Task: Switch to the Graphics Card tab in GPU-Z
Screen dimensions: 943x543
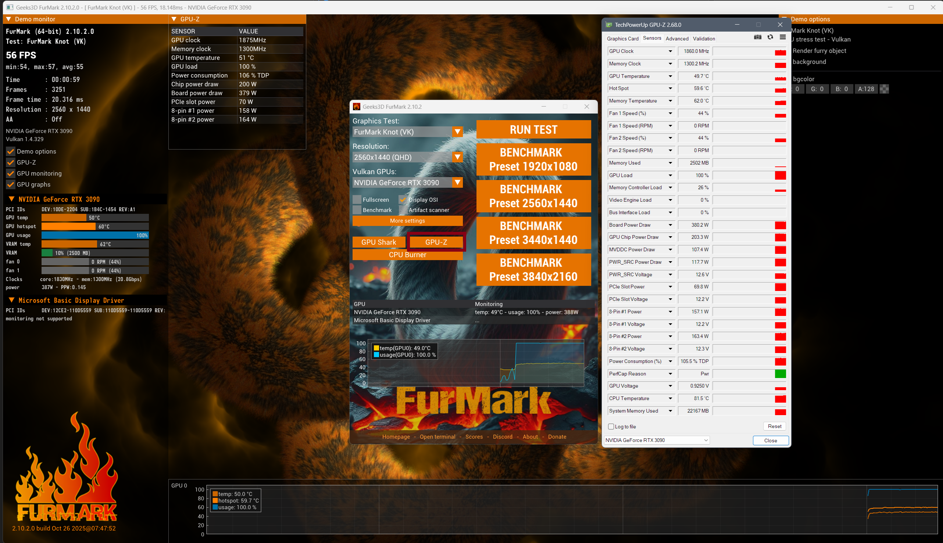Action: point(622,39)
